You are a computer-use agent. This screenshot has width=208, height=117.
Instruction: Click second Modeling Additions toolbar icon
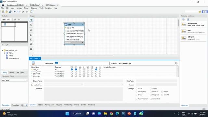(x=188, y=19)
